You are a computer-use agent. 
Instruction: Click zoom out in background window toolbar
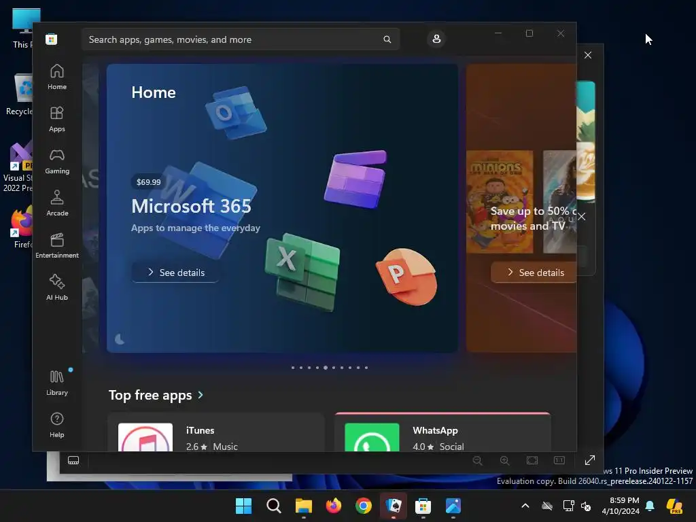(x=478, y=460)
